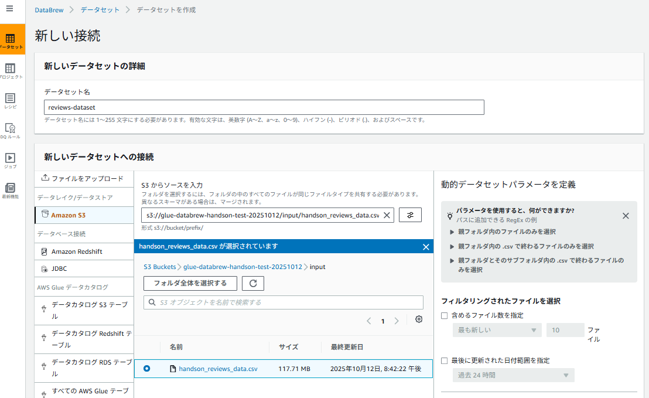Open the hamburger navigation menu
649x398 pixels.
[x=9, y=8]
